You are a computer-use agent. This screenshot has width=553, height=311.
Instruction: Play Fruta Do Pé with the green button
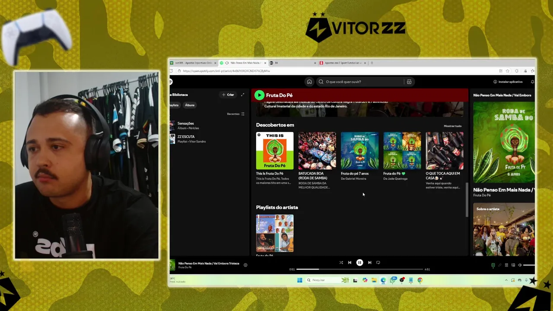(x=259, y=95)
